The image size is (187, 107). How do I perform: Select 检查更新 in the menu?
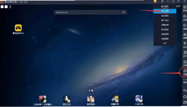pyautogui.click(x=165, y=39)
